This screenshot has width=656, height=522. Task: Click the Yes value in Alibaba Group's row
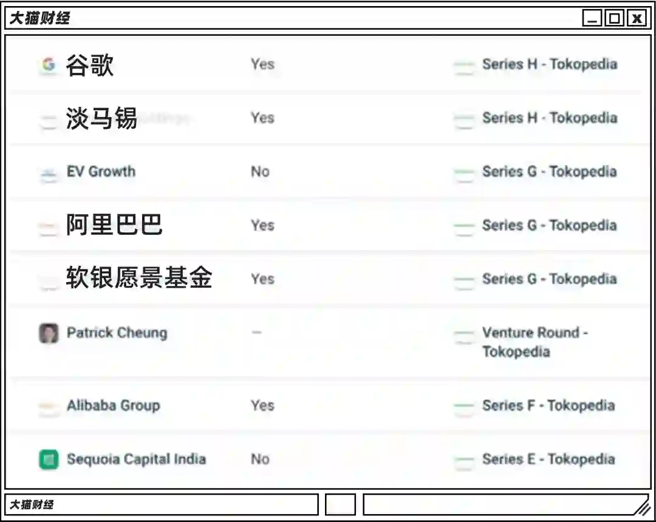[263, 405]
